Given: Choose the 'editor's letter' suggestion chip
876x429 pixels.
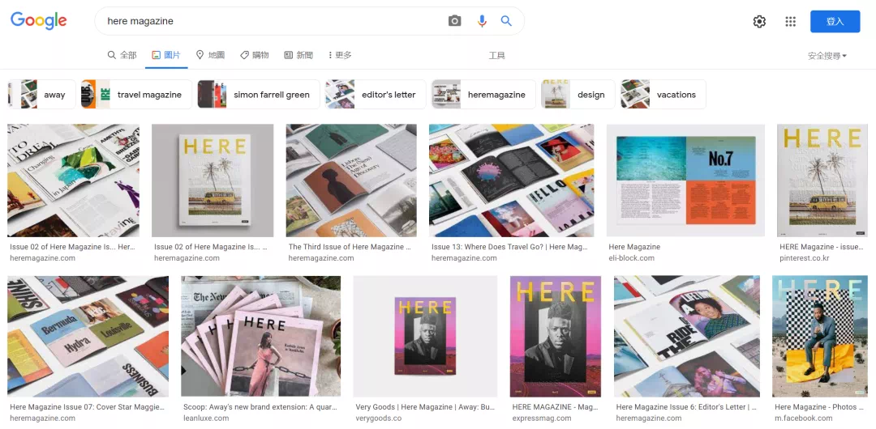Looking at the screenshot, I should tap(376, 95).
